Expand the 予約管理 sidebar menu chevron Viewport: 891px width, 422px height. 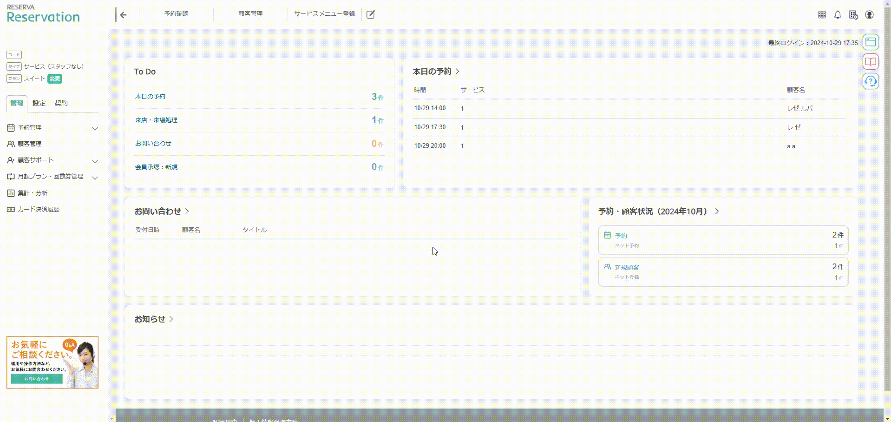click(95, 129)
